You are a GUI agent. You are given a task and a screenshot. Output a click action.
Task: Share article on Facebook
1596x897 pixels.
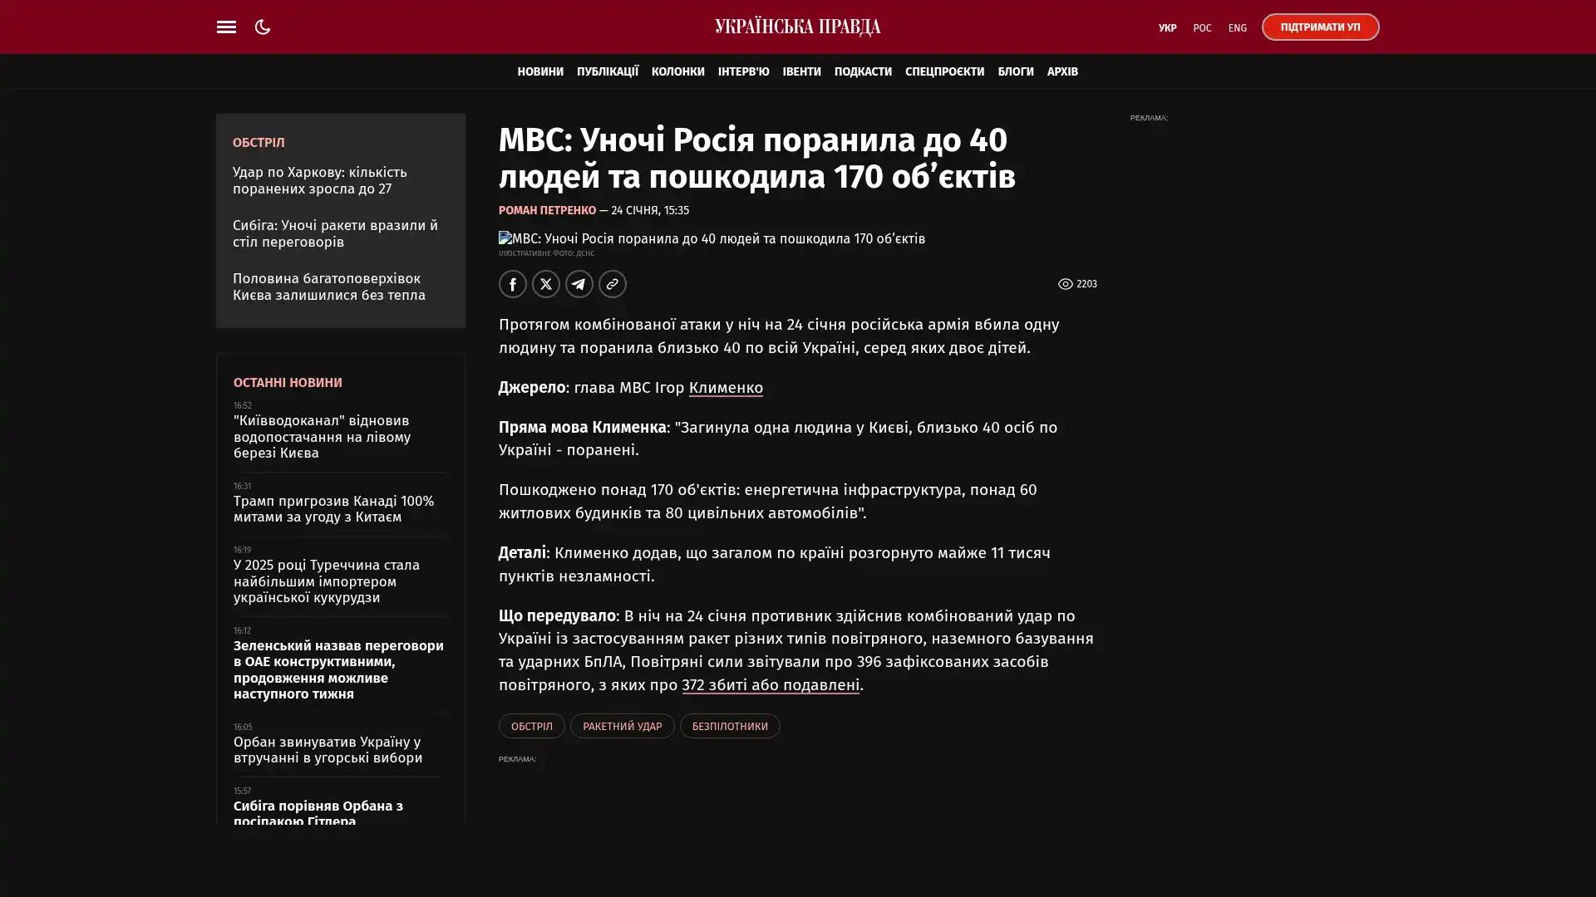point(513,284)
